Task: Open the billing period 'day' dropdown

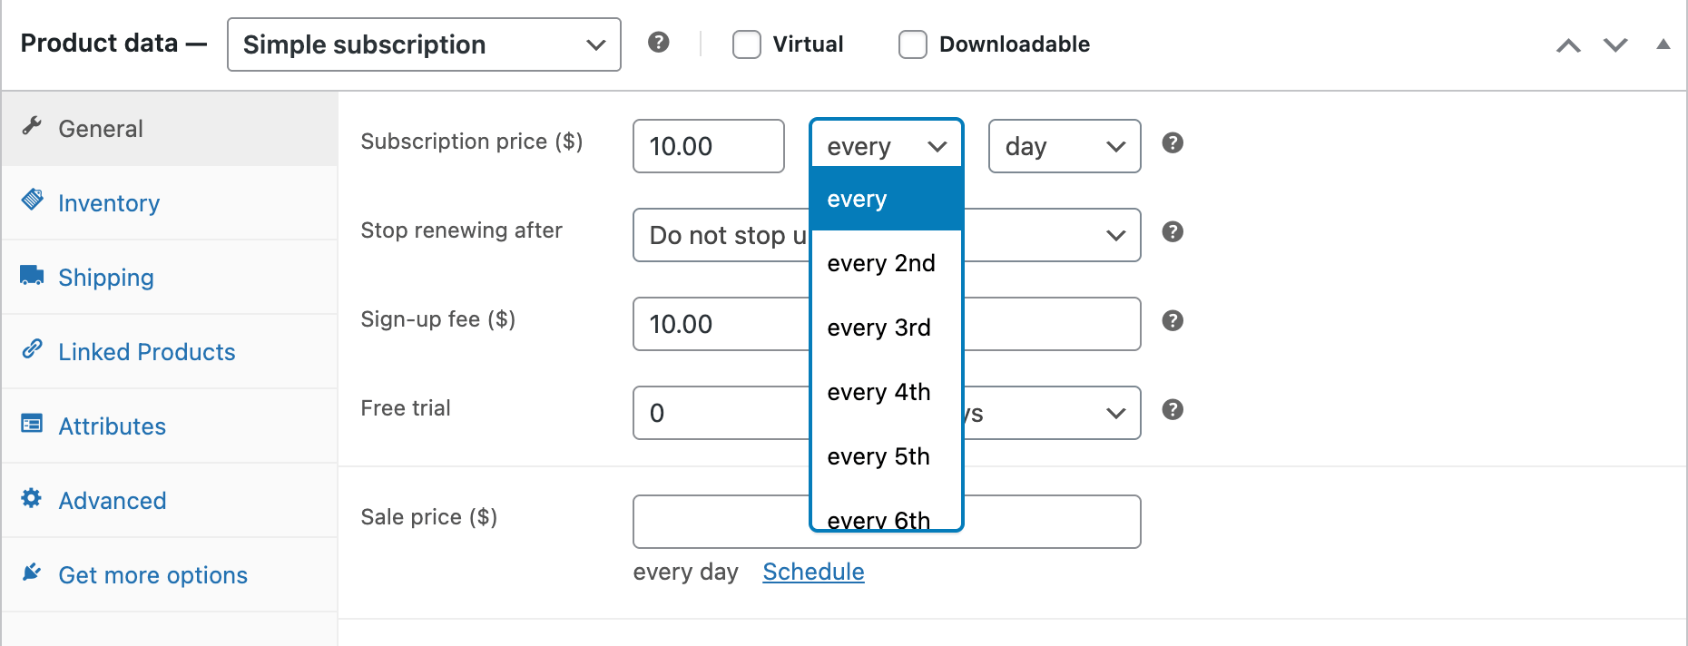Action: [x=1065, y=146]
